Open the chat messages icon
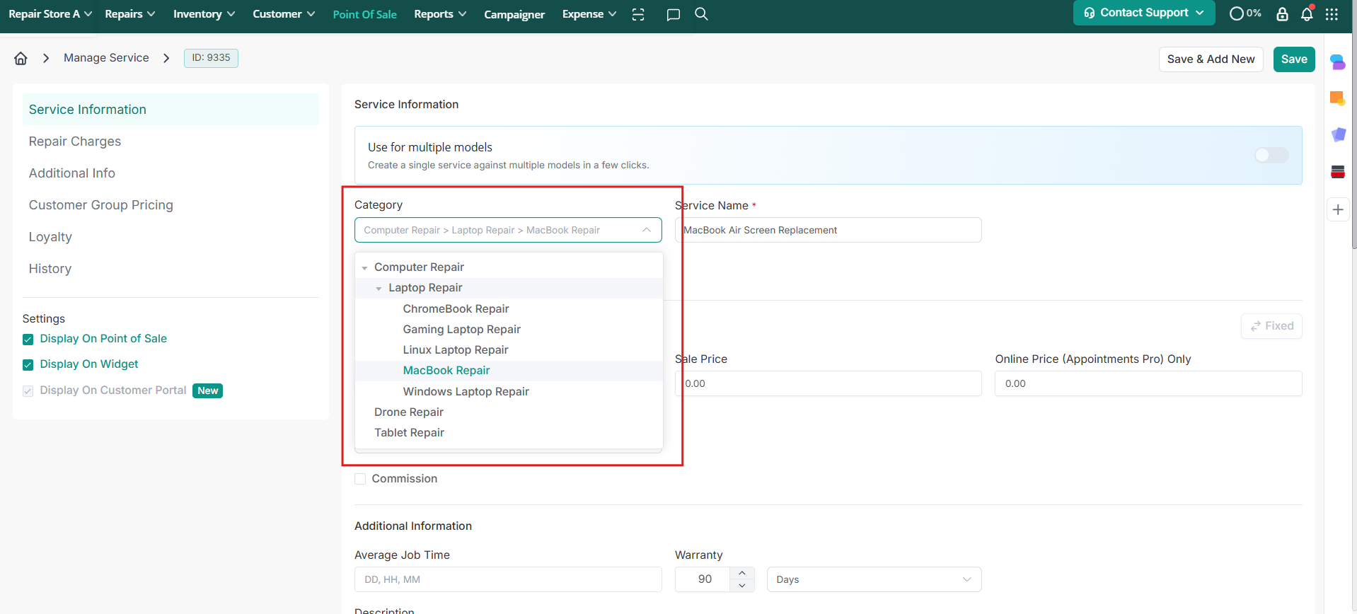 [x=673, y=14]
